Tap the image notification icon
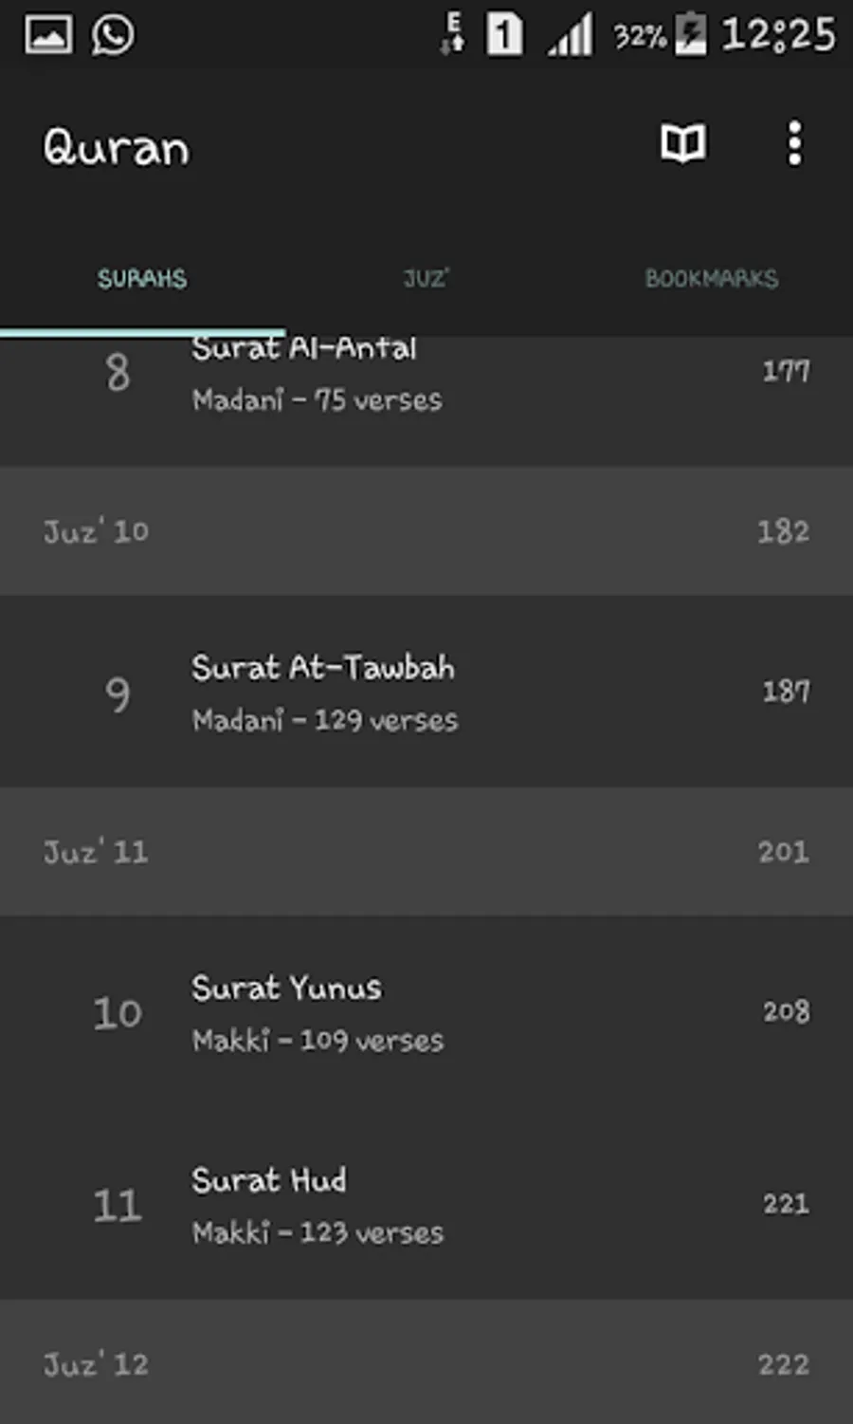853x1424 pixels. (48, 36)
